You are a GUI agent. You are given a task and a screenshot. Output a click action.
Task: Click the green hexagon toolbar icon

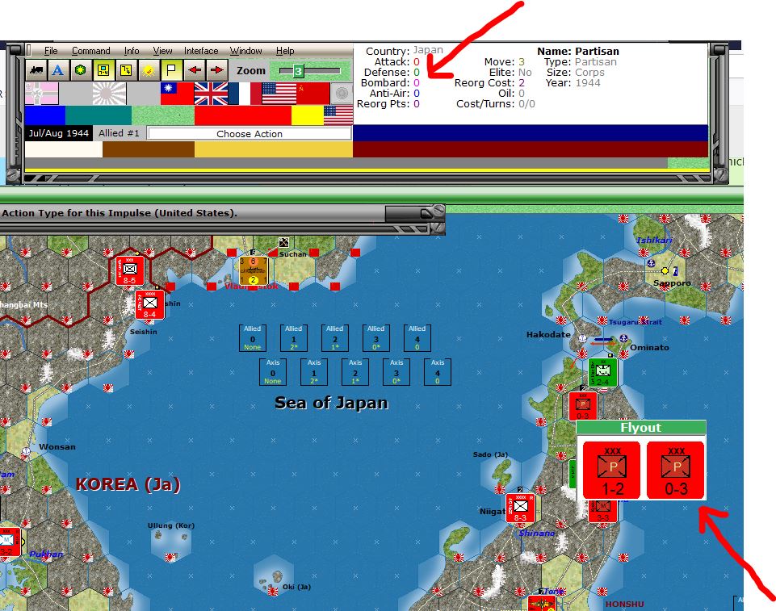[80, 70]
